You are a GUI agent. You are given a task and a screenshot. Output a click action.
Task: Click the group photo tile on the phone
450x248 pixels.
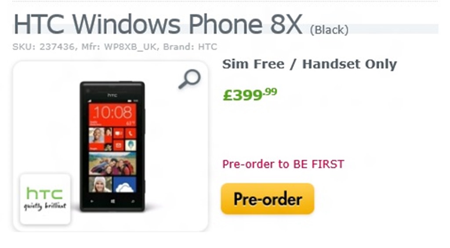tap(112, 164)
